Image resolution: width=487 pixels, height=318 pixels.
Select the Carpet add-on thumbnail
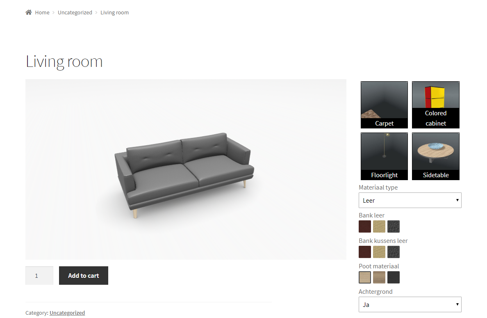pyautogui.click(x=384, y=105)
